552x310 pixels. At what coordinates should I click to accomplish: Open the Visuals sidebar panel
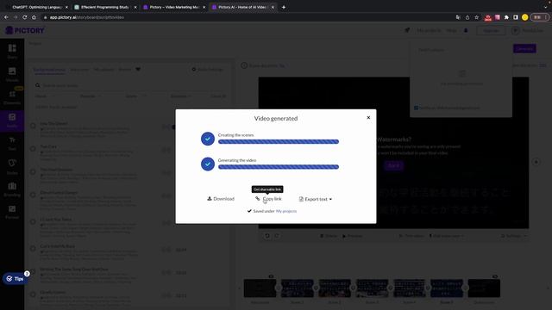[x=12, y=75]
